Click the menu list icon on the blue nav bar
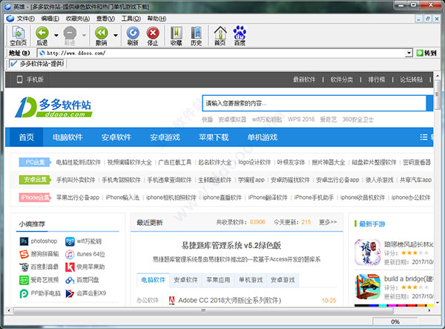Screen dimensions: 445x329 (x=423, y=137)
